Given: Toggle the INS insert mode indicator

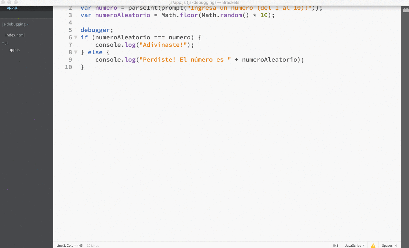Looking at the screenshot, I should click(336, 245).
